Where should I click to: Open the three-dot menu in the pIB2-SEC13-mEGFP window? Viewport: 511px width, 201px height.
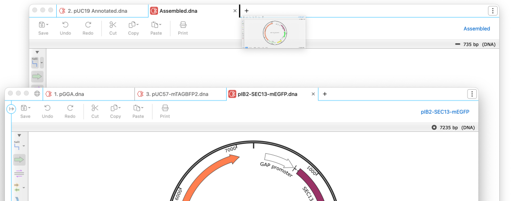click(472, 94)
